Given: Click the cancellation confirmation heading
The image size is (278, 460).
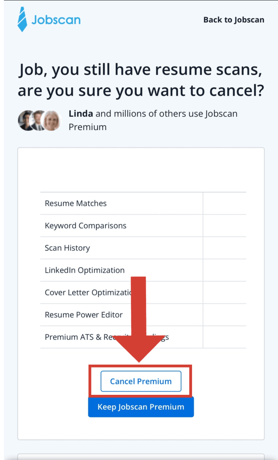Looking at the screenshot, I should [141, 80].
